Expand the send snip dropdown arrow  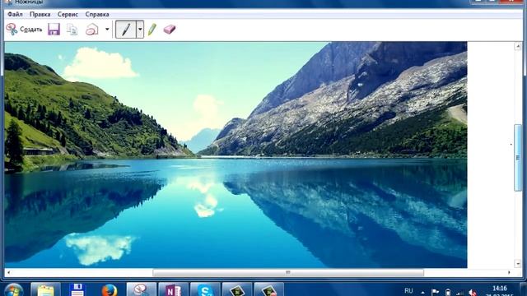point(107,30)
